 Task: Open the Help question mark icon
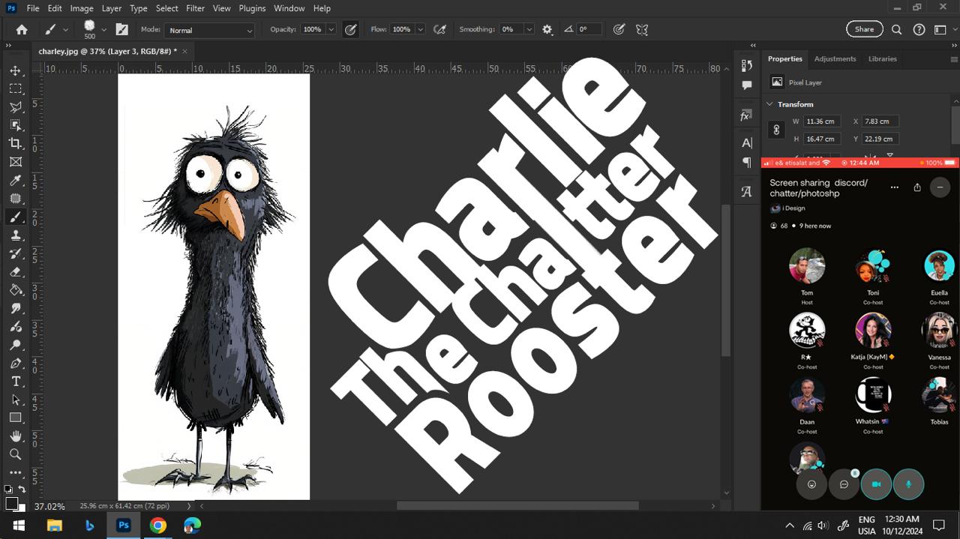919,29
